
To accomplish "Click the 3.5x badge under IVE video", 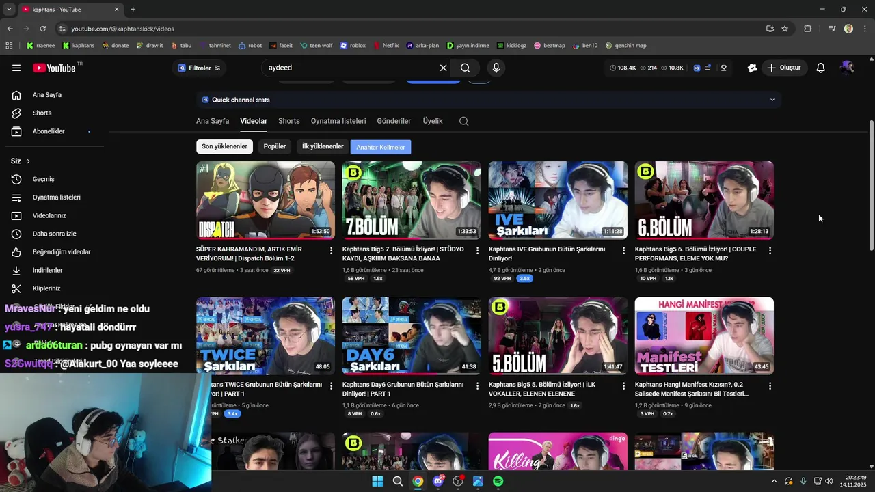I will point(524,279).
